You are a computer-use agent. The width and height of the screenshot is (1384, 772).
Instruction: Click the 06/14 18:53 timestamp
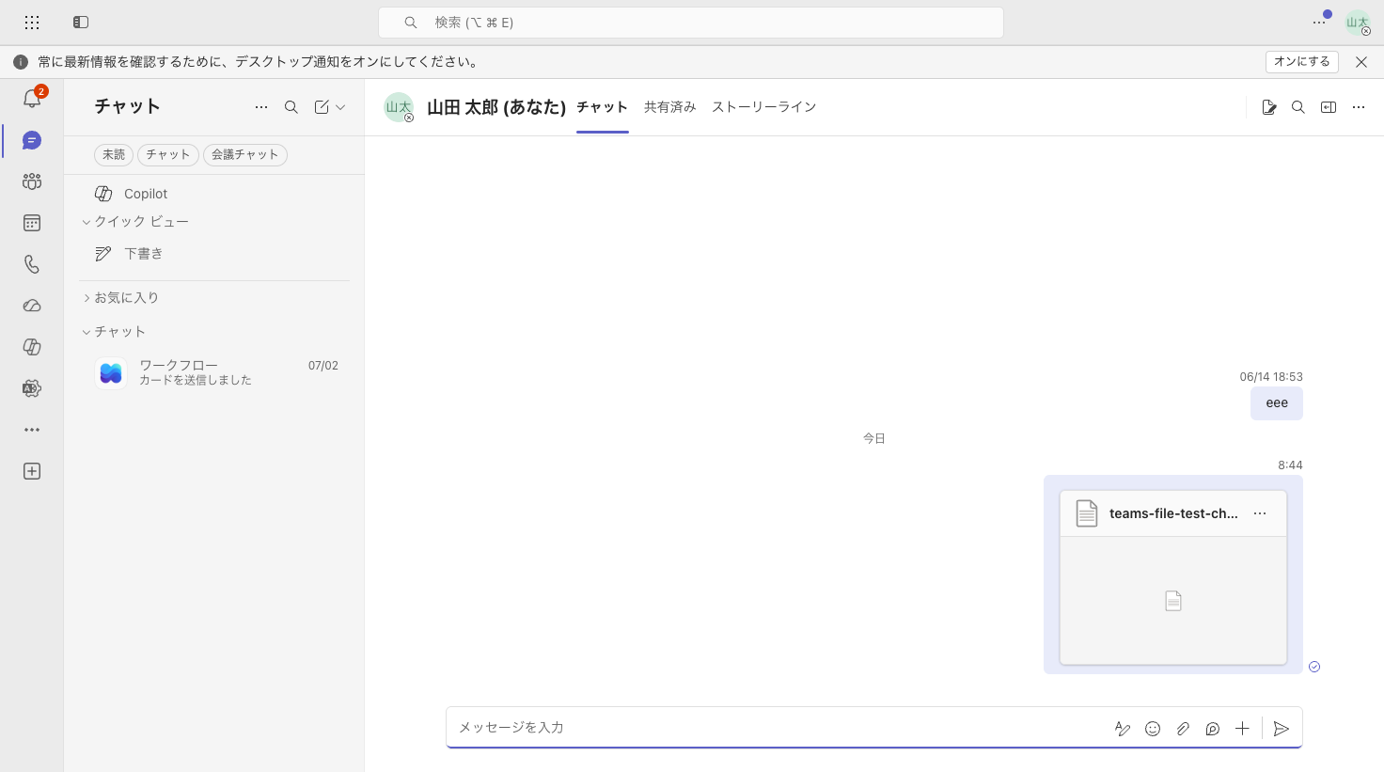coord(1271,377)
